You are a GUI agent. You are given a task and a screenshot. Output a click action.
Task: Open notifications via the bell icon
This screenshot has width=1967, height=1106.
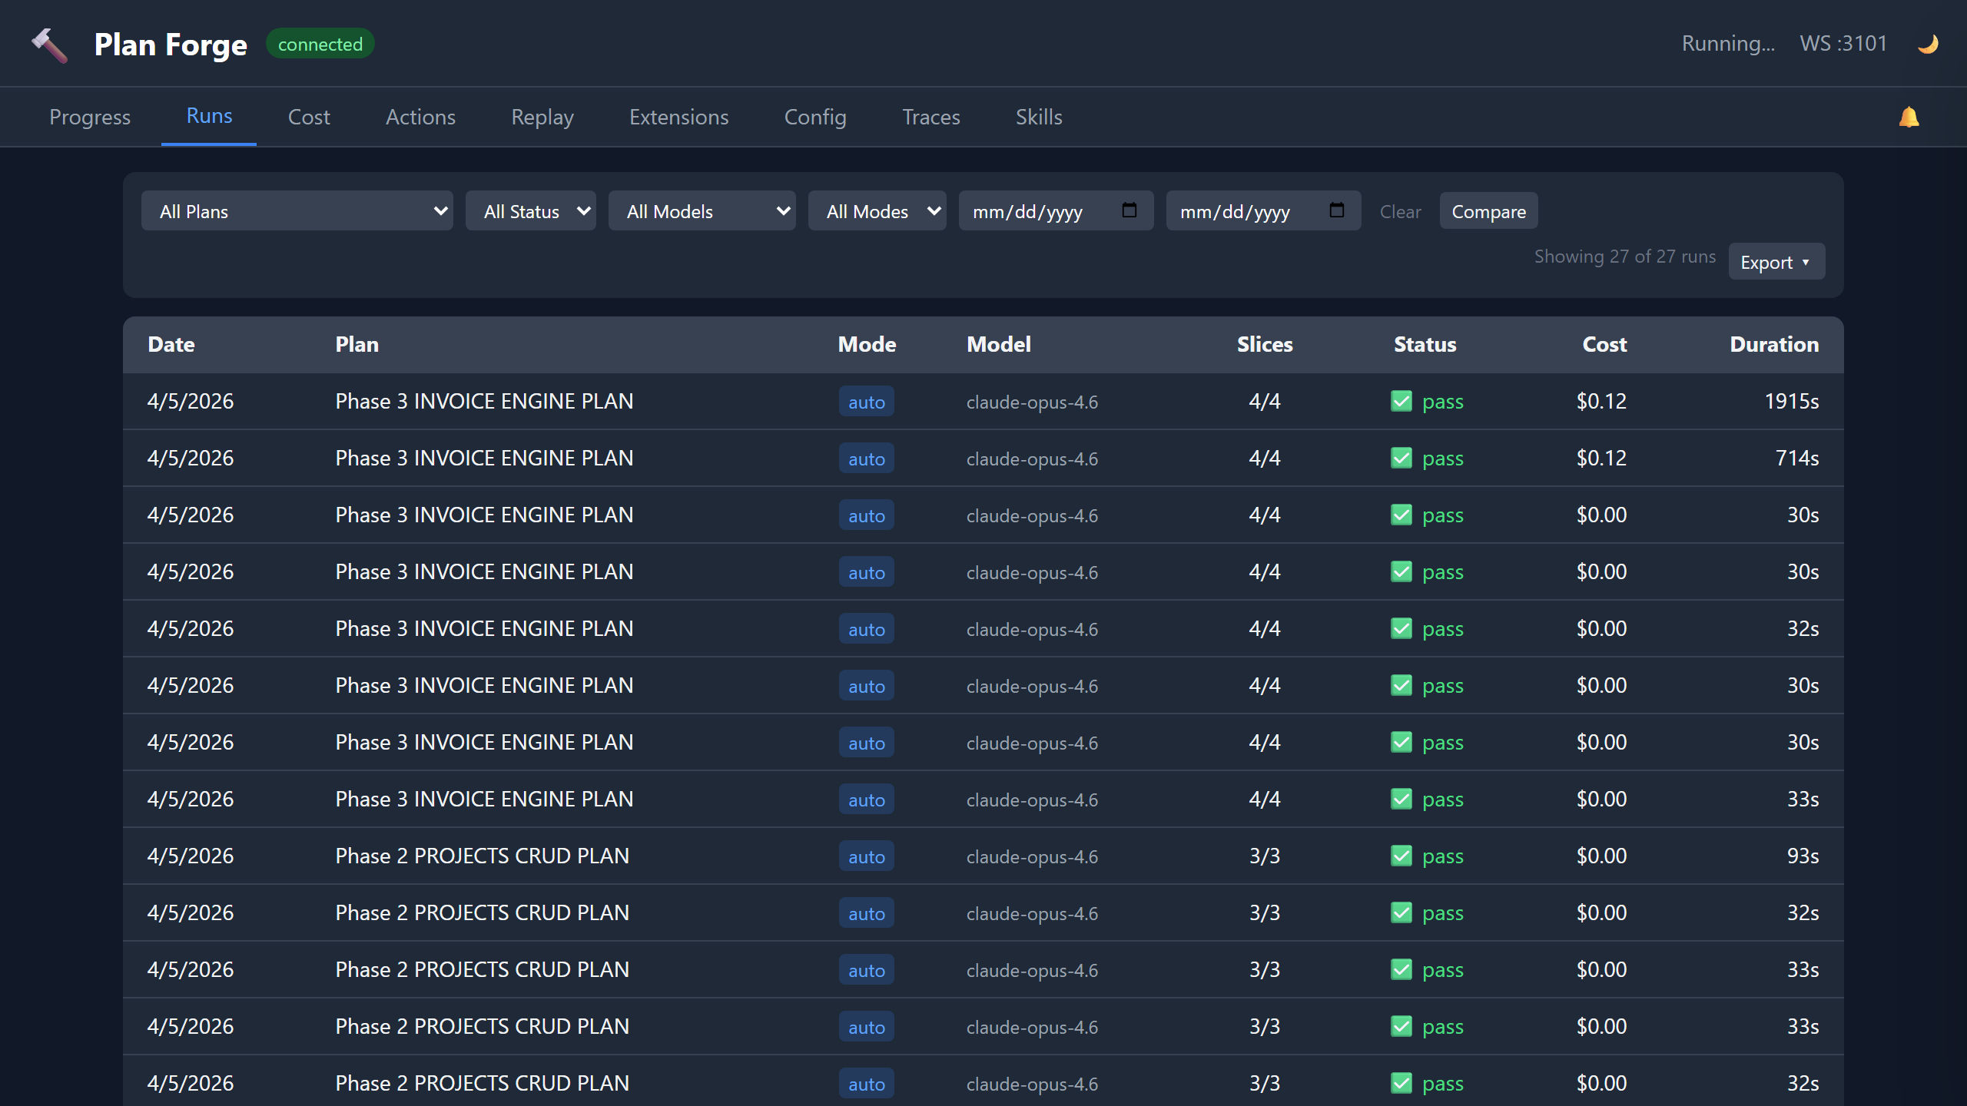(x=1910, y=117)
